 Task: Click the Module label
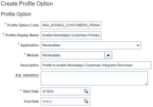(33, 55)
